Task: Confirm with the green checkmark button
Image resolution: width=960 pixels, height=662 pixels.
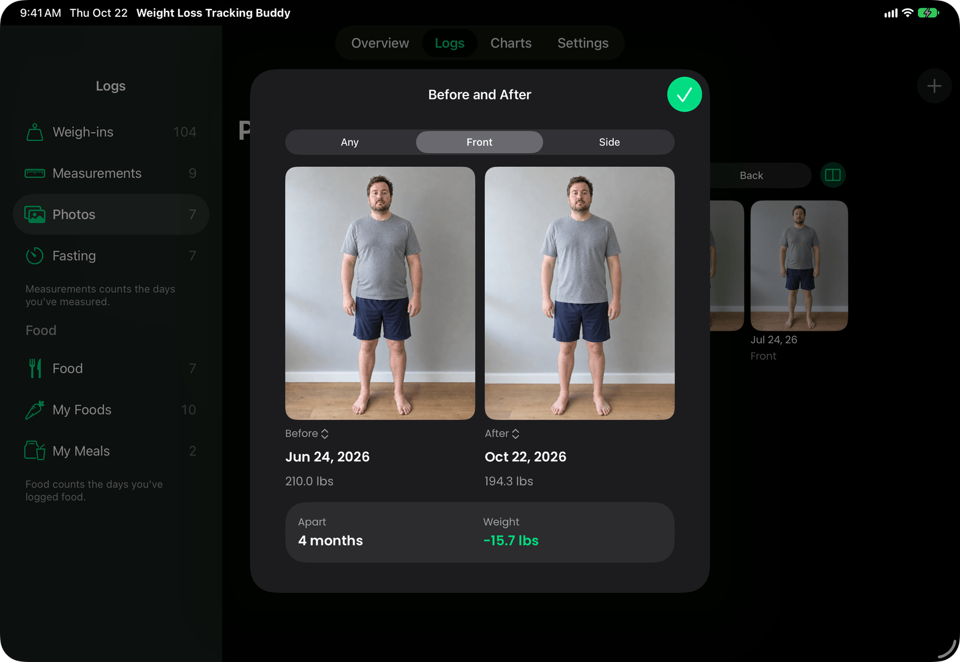Action: 684,95
